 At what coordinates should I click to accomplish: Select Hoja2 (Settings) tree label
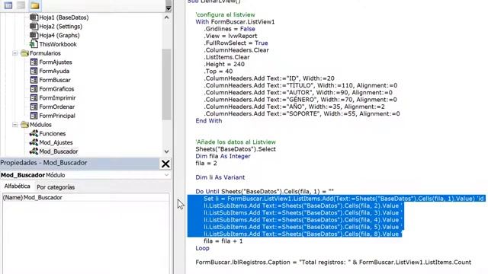[x=61, y=27]
